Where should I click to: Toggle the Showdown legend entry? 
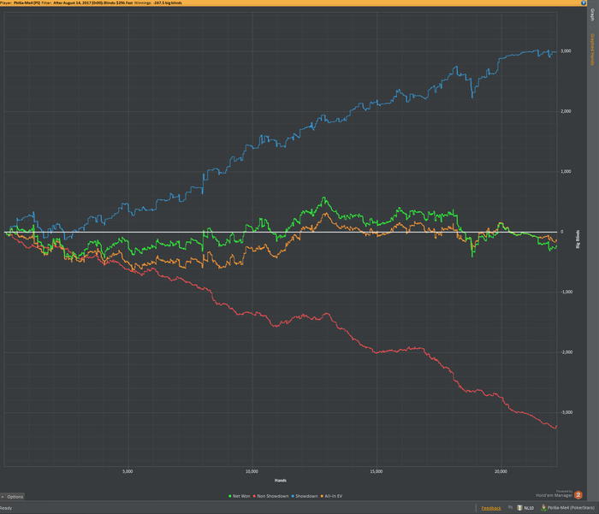click(306, 496)
